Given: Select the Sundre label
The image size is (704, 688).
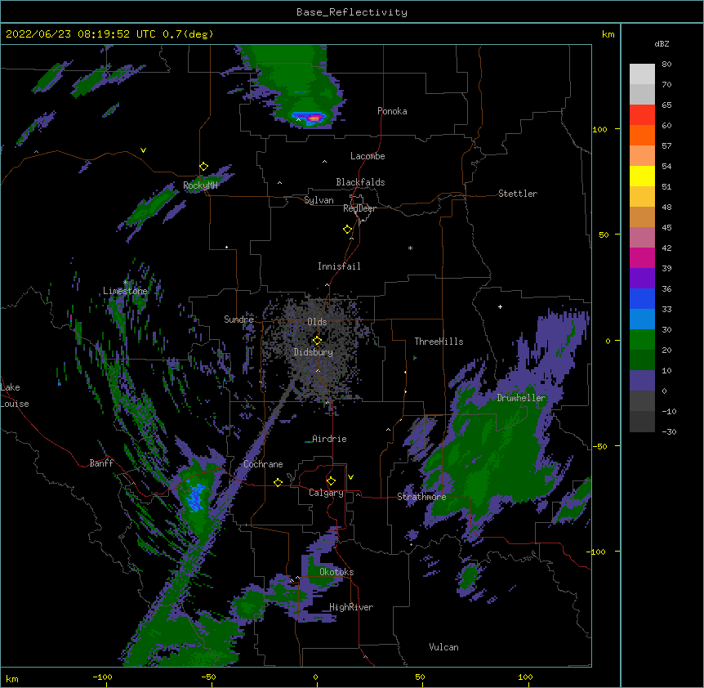Looking at the screenshot, I should [238, 319].
